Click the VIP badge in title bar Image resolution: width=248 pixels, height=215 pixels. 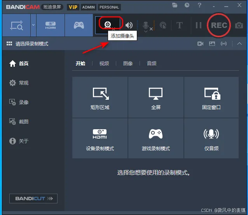click(x=73, y=7)
